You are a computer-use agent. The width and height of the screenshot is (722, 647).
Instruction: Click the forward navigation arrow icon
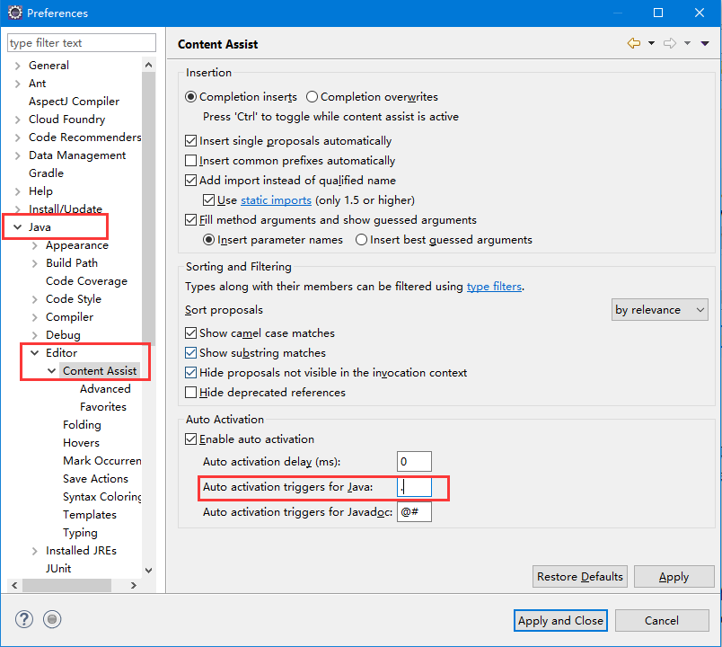click(x=670, y=43)
